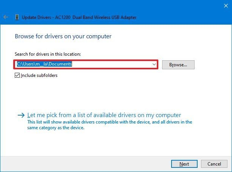Cancel the driver update wizard
232x172 pixels.
coord(214,164)
